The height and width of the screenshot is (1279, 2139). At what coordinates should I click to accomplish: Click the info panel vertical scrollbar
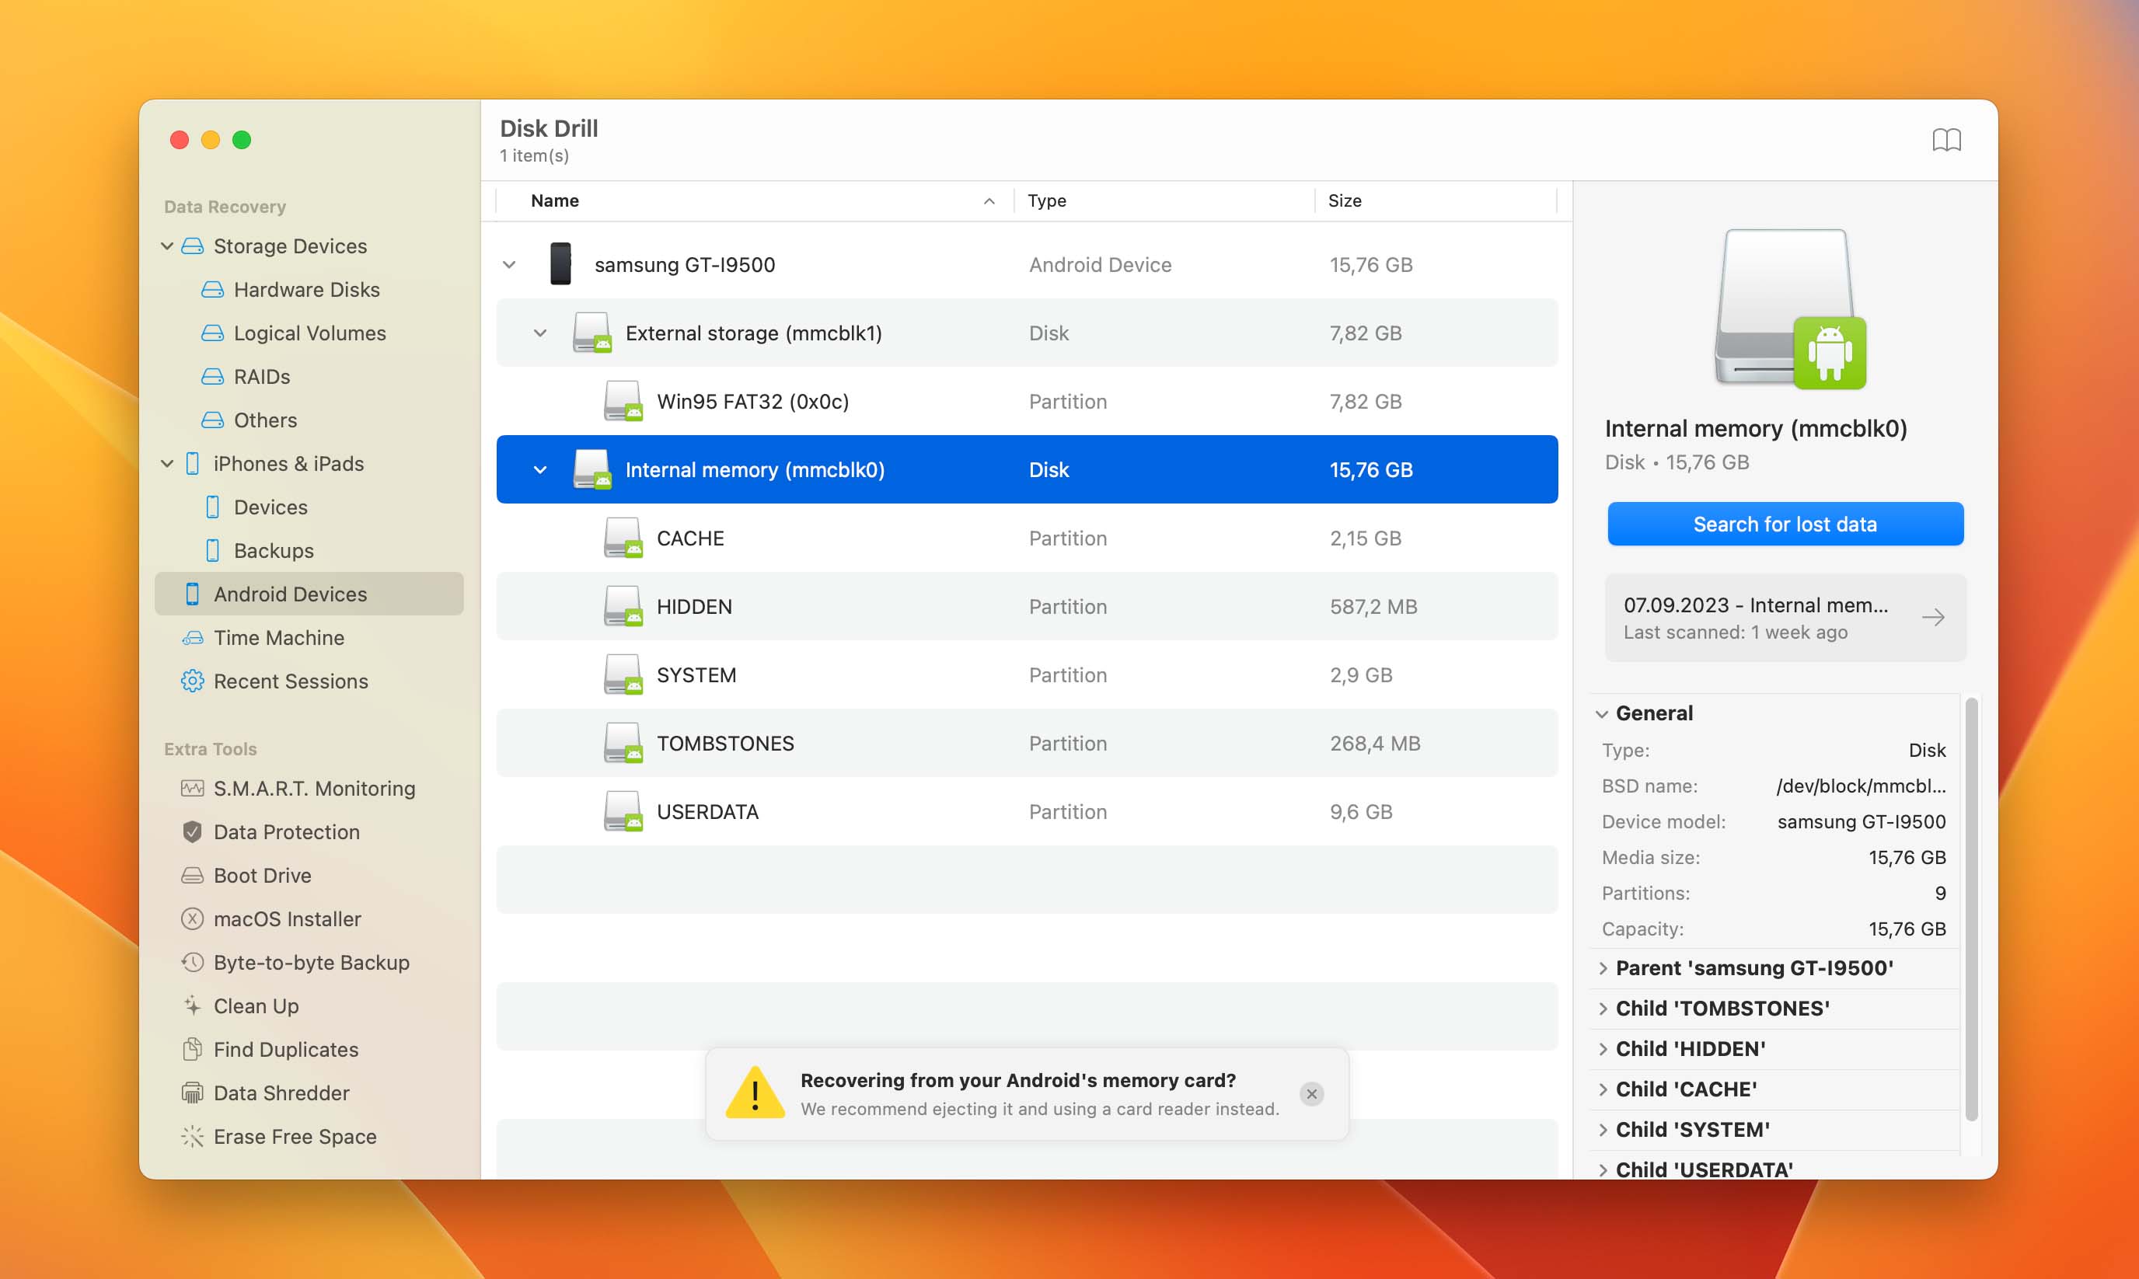click(1971, 909)
